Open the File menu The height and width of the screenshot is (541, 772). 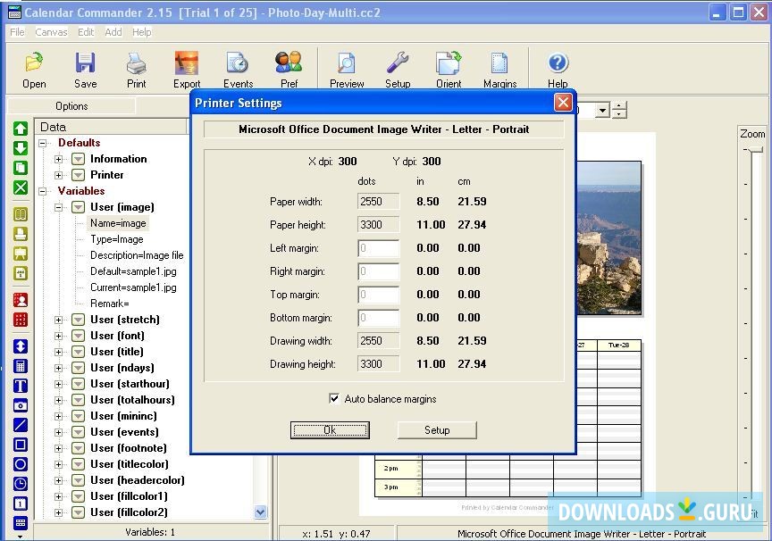(17, 32)
